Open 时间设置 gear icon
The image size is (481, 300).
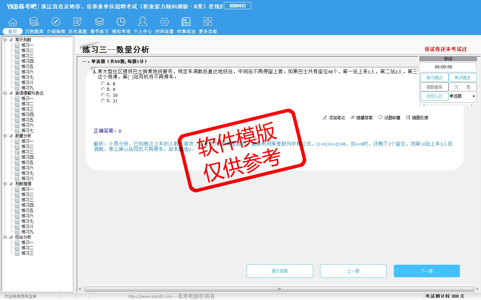click(x=164, y=22)
